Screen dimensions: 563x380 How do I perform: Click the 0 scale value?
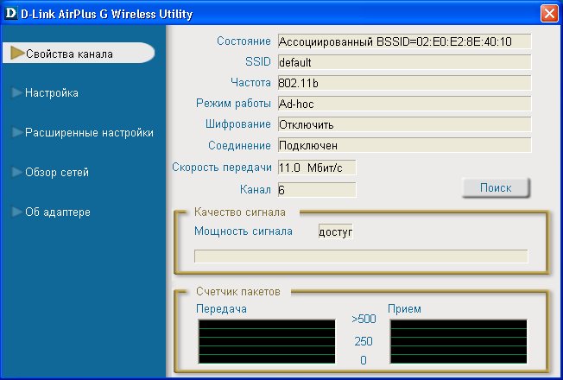pyautogui.click(x=364, y=360)
